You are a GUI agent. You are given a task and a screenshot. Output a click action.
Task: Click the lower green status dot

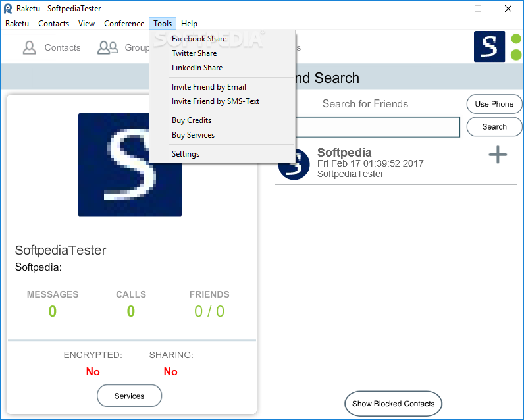(x=516, y=55)
